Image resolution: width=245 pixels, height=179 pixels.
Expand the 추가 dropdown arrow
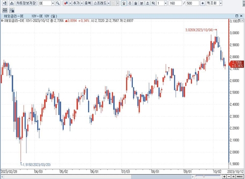[x=82, y=3]
